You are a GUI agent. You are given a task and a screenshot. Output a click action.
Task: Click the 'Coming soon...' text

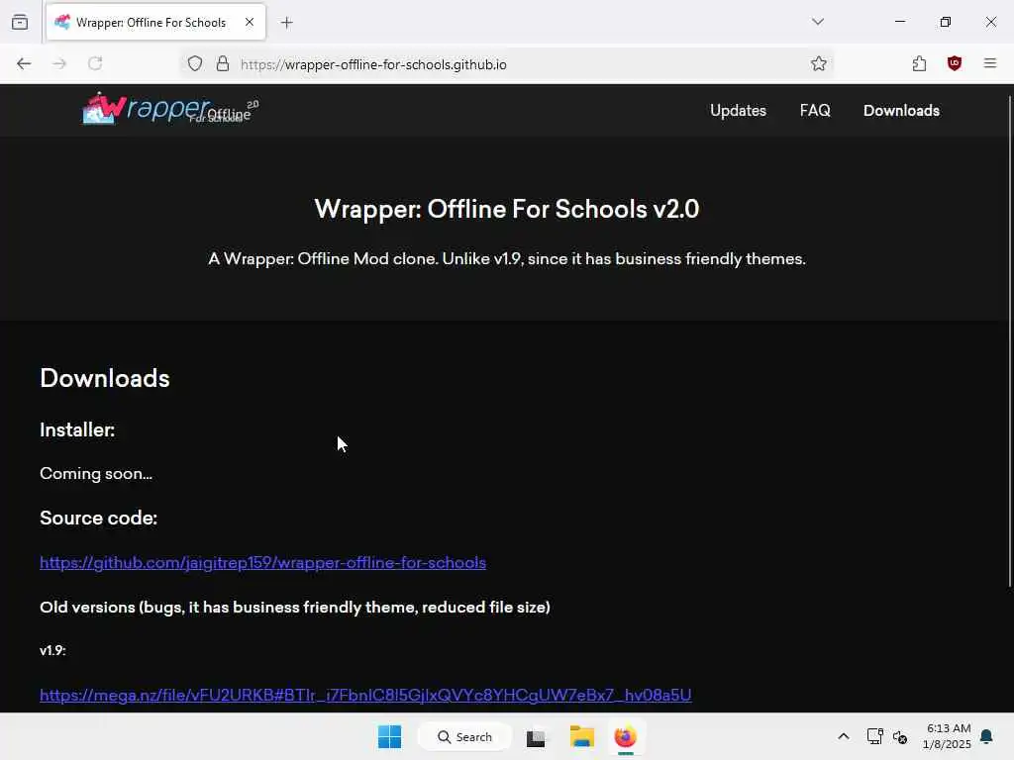point(96,474)
